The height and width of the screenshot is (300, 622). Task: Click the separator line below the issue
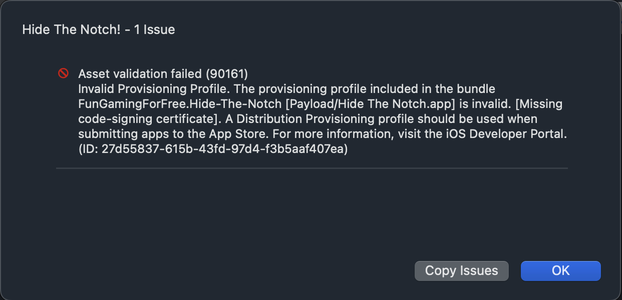tap(312, 168)
